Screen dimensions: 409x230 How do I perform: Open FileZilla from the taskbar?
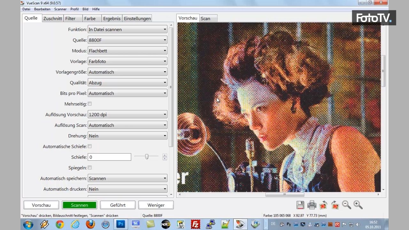coord(195,224)
